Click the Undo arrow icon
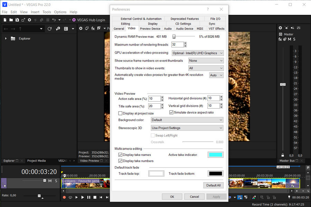 pos(54,20)
